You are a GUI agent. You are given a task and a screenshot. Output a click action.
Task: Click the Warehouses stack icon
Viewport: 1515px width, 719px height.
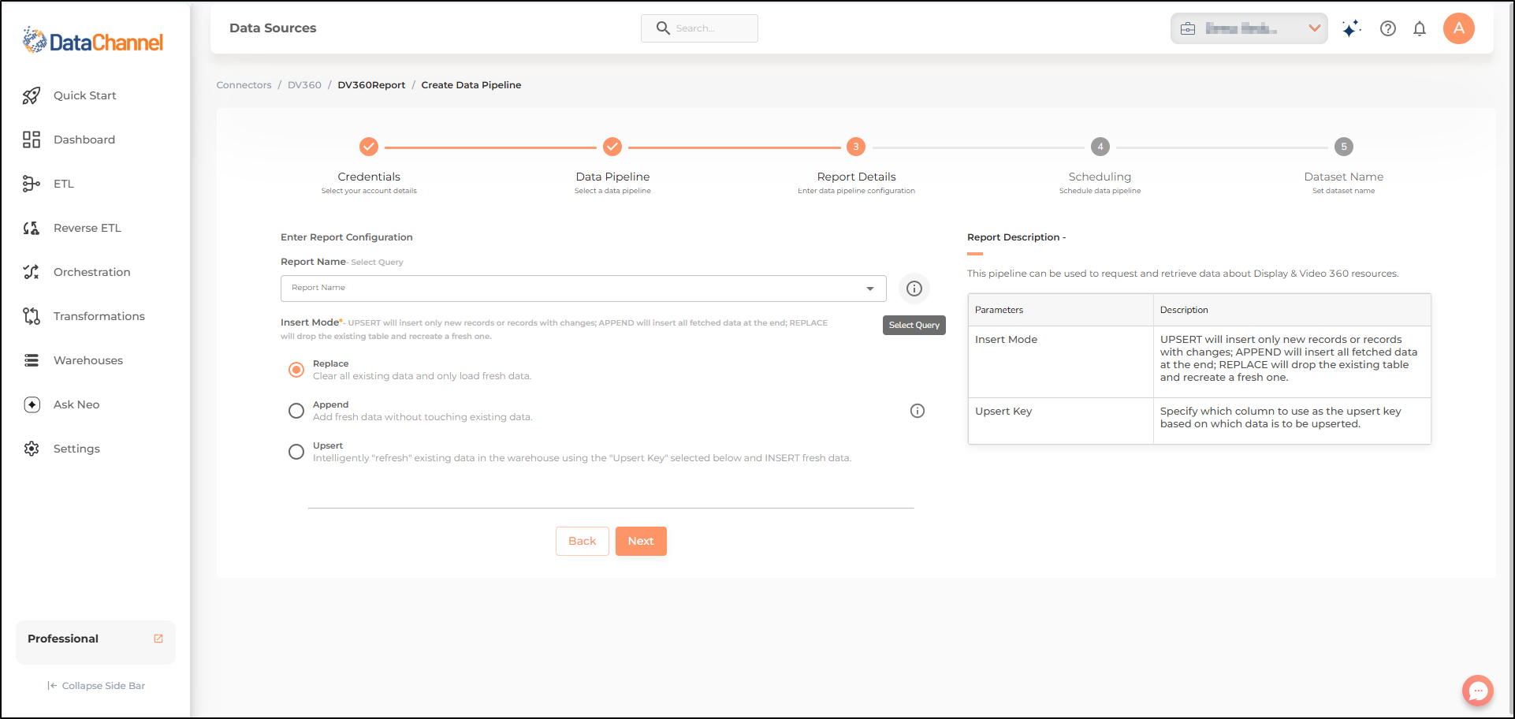pyautogui.click(x=32, y=360)
